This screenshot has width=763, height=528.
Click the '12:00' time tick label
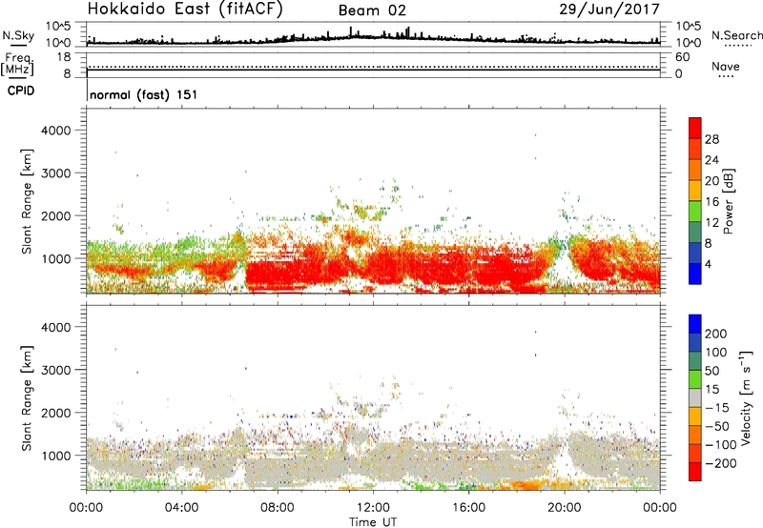[x=373, y=508]
